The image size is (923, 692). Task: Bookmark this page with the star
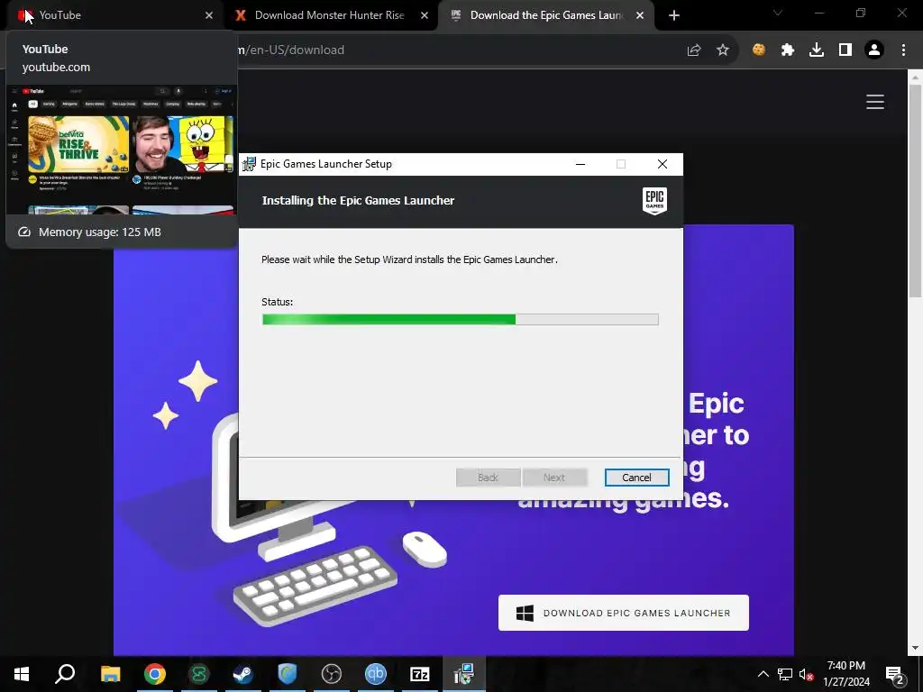point(723,50)
